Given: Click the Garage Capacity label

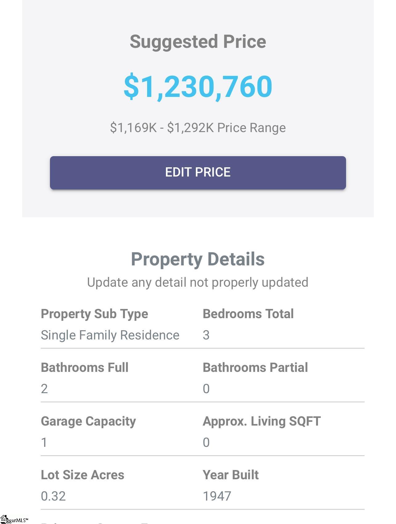Looking at the screenshot, I should click(x=88, y=422).
